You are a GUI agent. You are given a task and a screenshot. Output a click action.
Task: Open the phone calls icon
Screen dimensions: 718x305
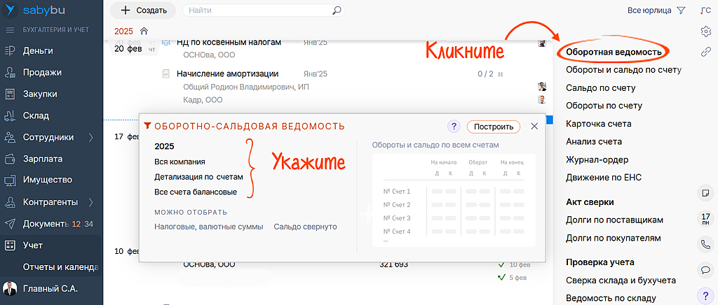705,245
